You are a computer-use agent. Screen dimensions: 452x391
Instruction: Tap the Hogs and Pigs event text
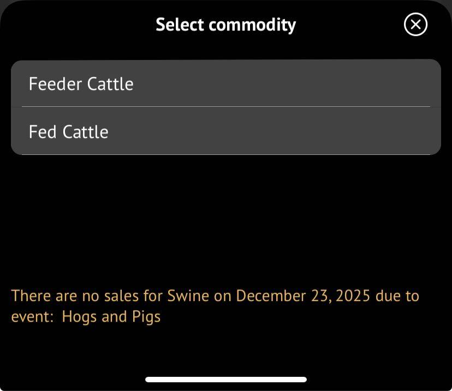[x=111, y=316]
